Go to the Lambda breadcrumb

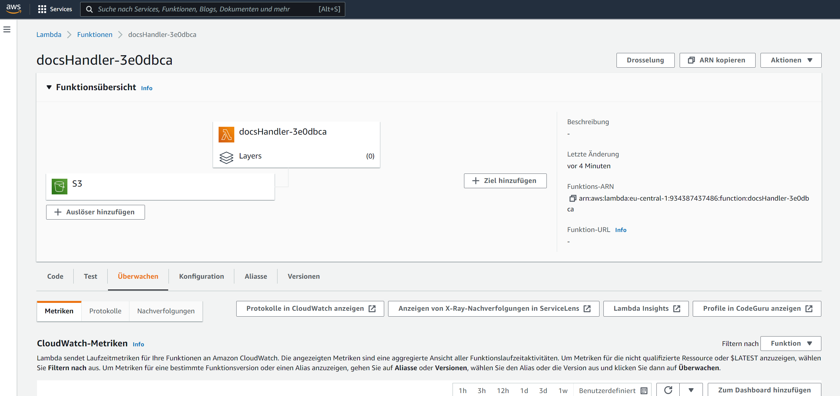[x=49, y=35]
